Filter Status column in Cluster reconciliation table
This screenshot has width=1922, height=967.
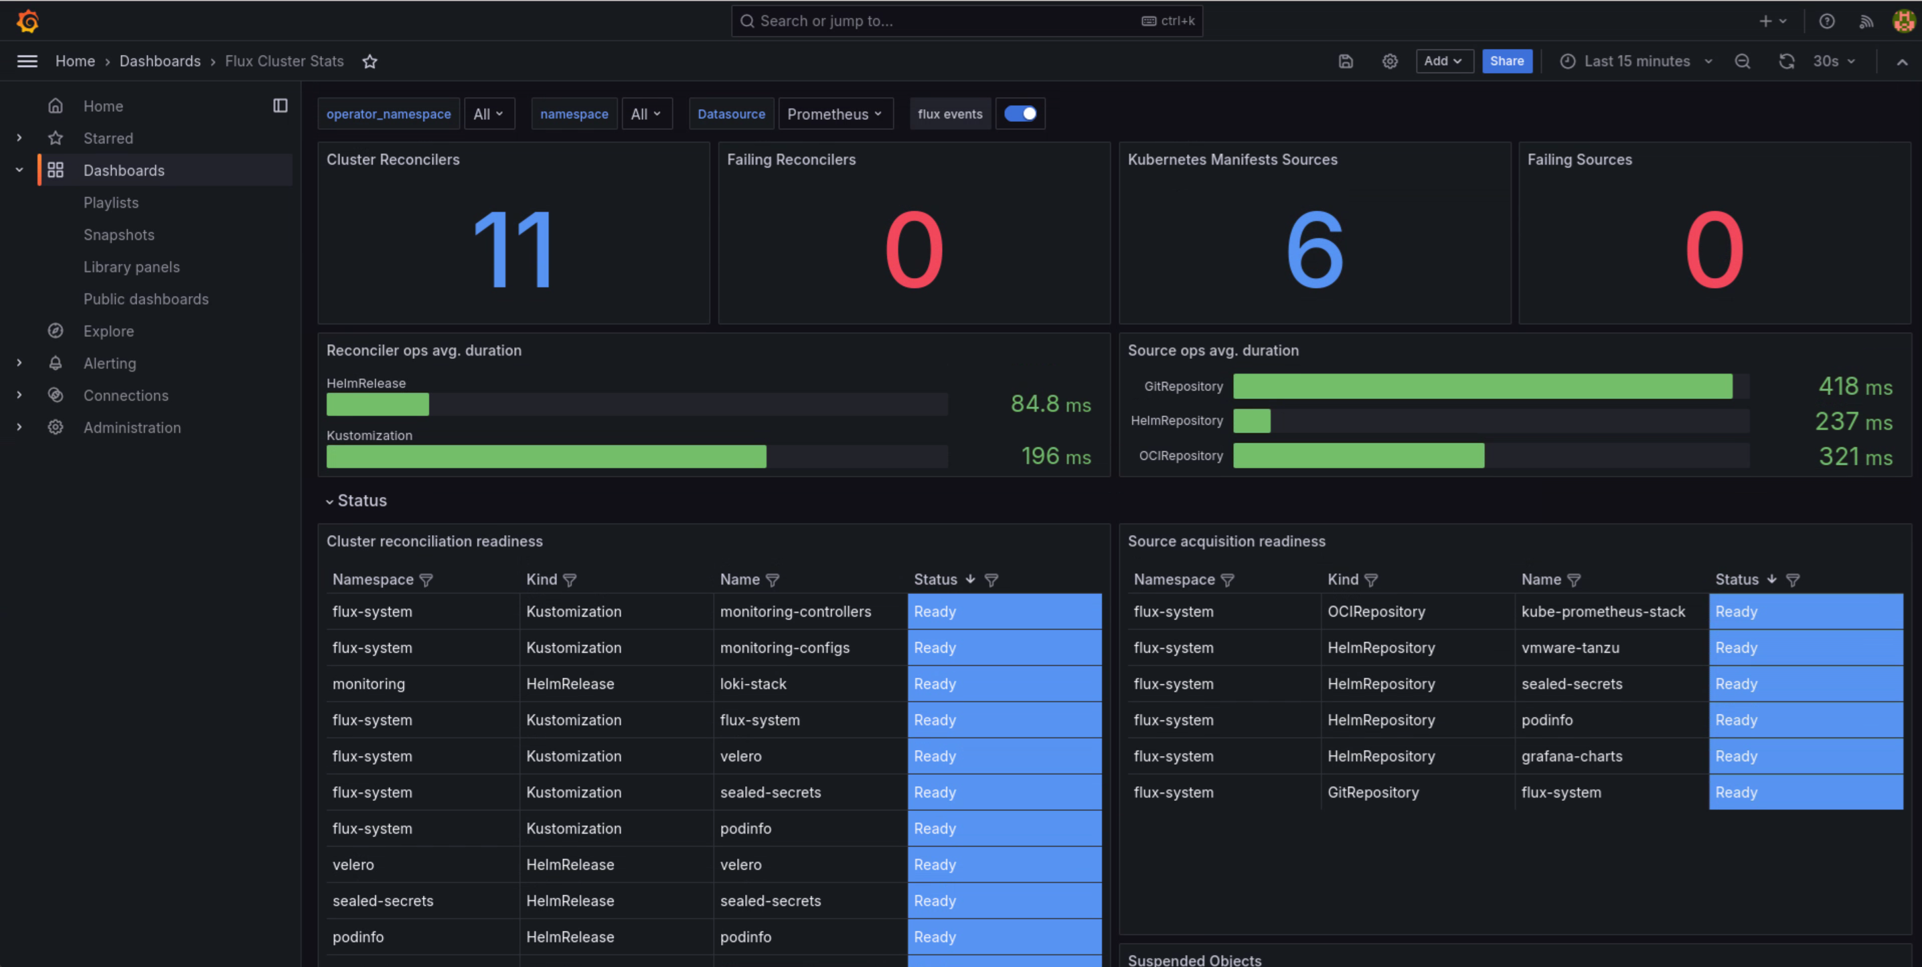click(x=991, y=580)
